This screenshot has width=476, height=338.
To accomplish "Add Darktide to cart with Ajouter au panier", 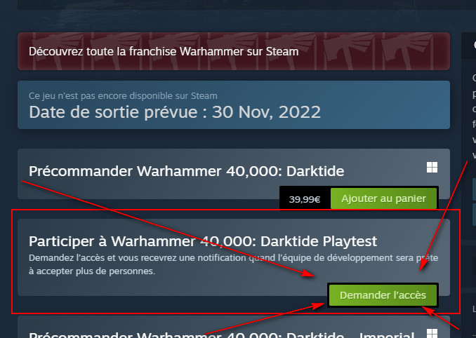I will point(383,198).
